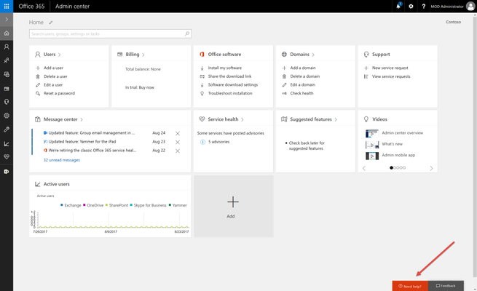Click the search magnifier icon

tap(187, 33)
